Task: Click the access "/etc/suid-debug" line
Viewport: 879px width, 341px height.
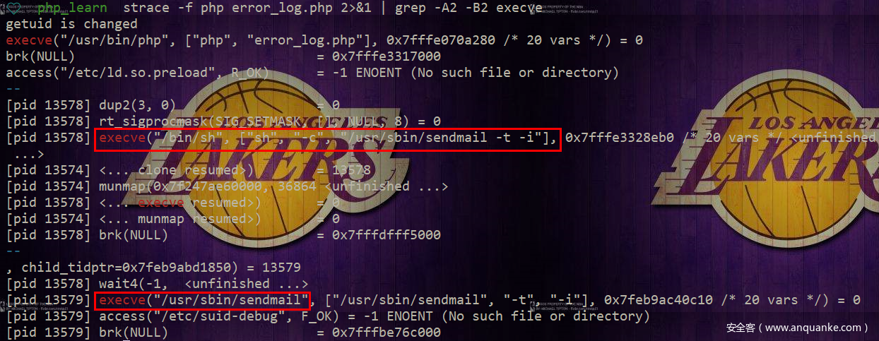Action: [x=328, y=316]
